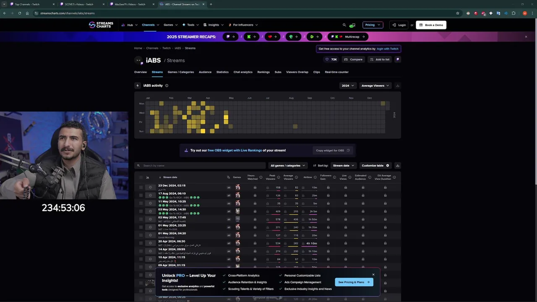Viewport: 537px width, 302px height.
Task: Check the 17 Aug 2024, 06:10 stream row
Action: [141, 195]
